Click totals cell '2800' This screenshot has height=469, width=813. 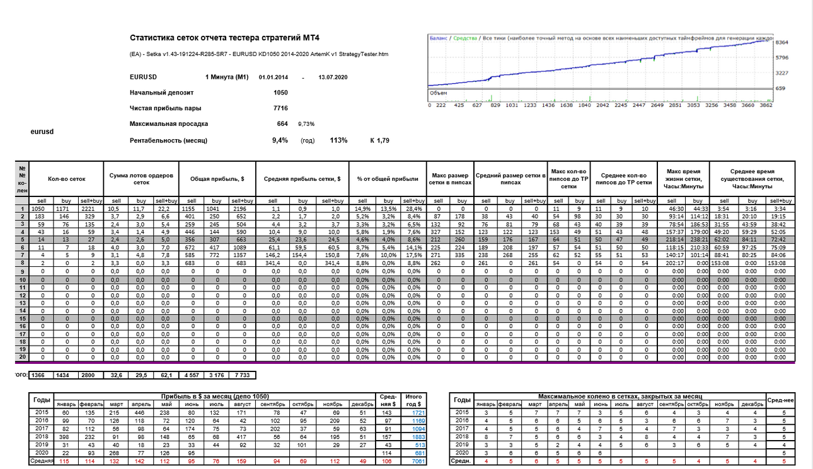coord(89,375)
